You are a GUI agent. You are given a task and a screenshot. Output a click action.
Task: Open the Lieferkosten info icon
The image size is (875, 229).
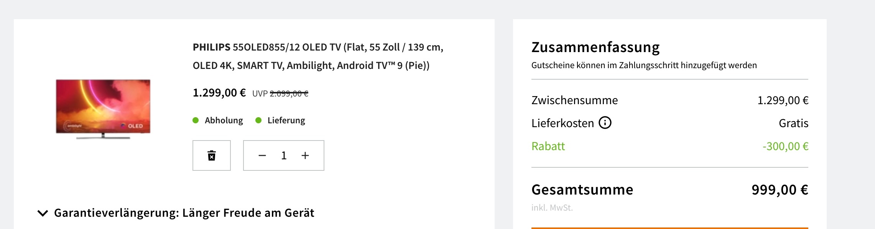605,123
